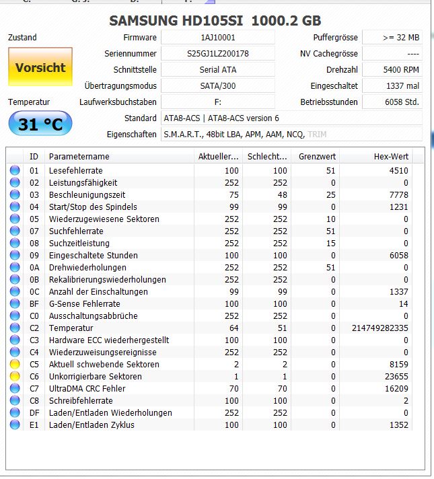
Task: Select the serial number S25GJ1LZ200178 field
Action: [217, 53]
